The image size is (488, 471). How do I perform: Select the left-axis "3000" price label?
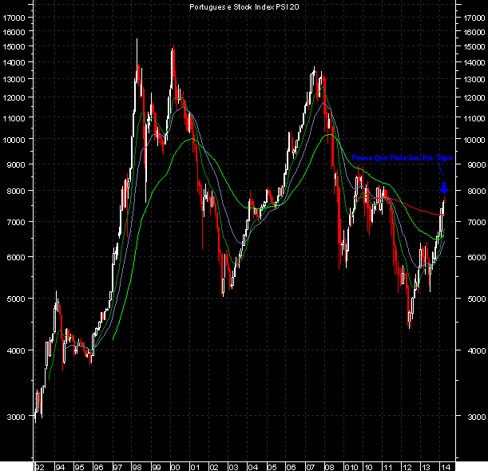point(16,417)
